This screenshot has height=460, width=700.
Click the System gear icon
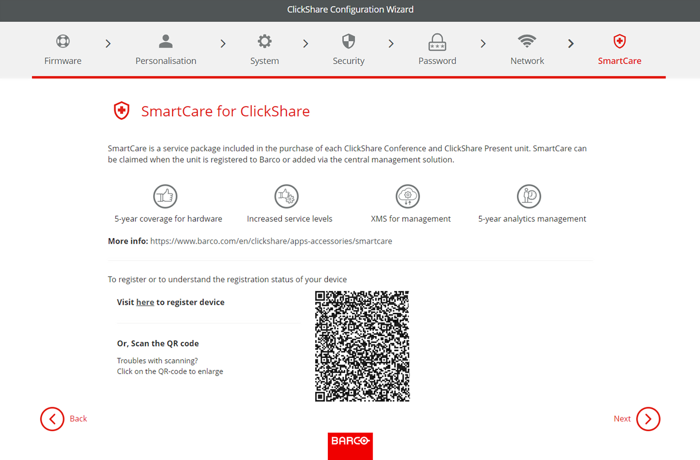click(x=264, y=41)
